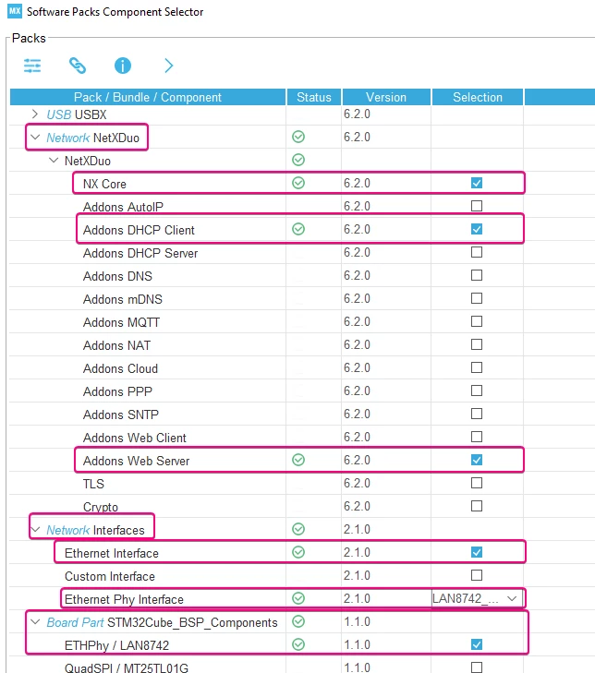Click 'Addons Web Client' row text
The width and height of the screenshot is (595, 673).
tap(135, 438)
